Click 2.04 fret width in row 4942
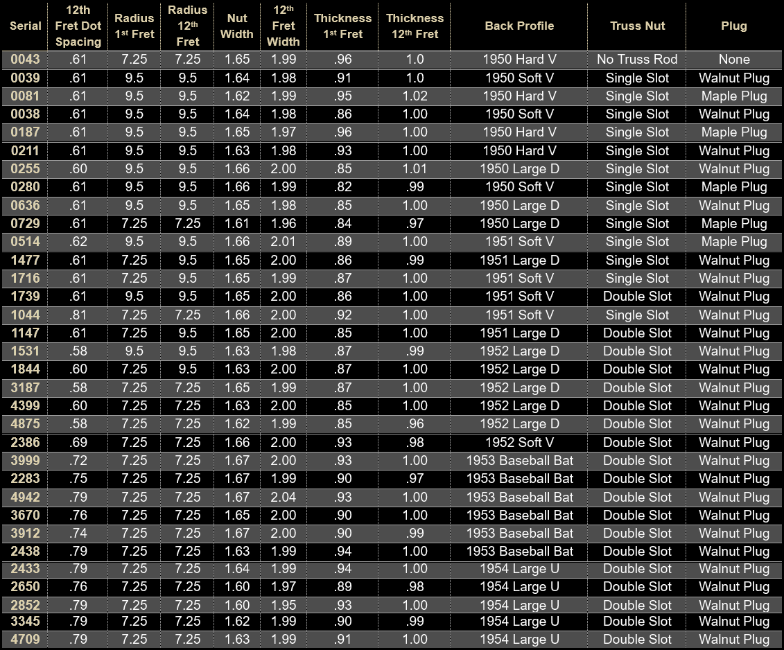 (284, 497)
